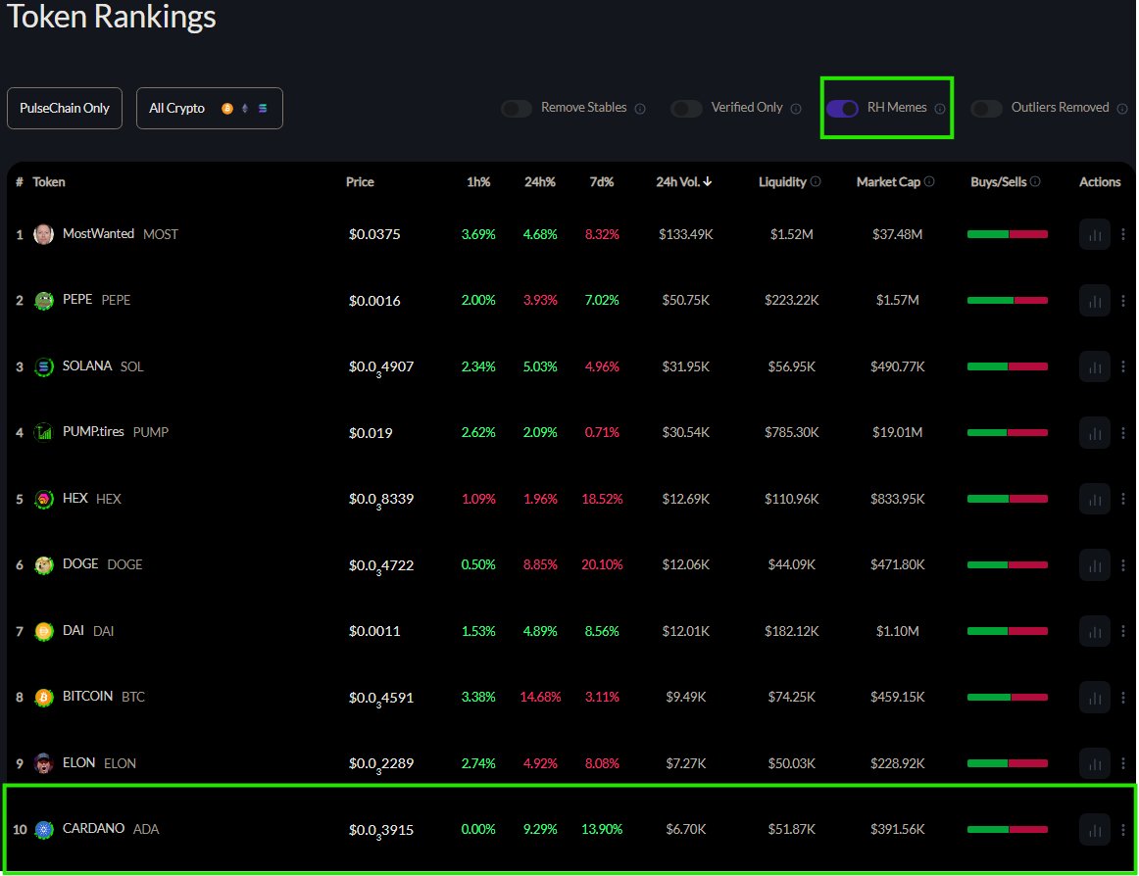The width and height of the screenshot is (1139, 876).
Task: Click info icon beside Market Cap header
Action: point(930,181)
